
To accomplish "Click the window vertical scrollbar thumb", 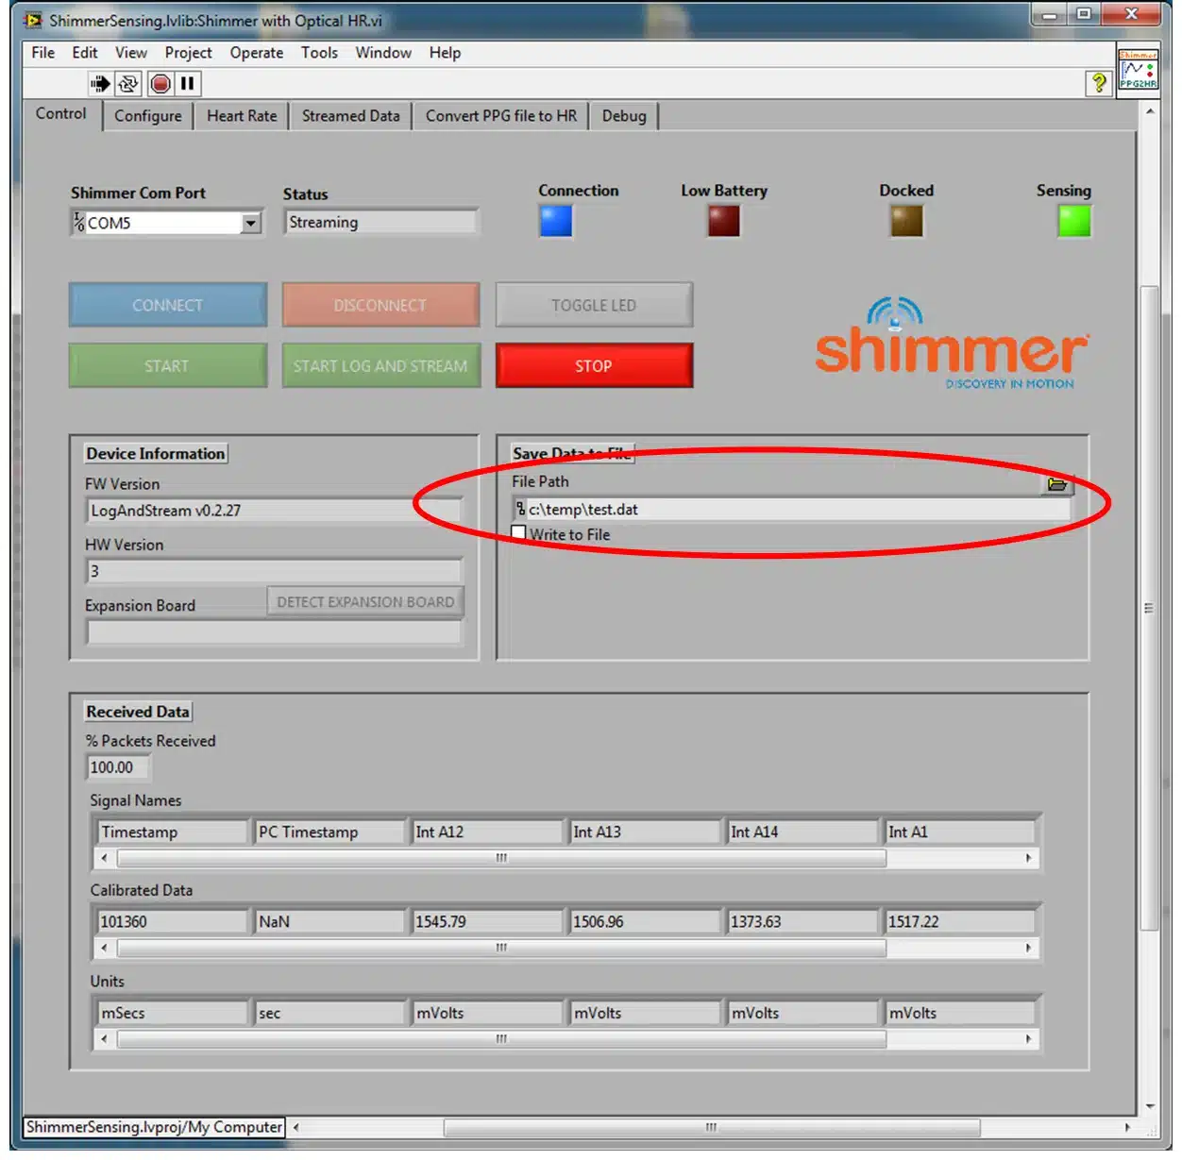I will tap(1149, 608).
